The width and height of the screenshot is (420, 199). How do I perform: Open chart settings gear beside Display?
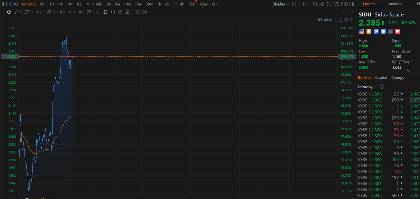(x=294, y=4)
